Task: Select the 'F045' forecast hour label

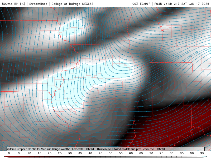Action: [158, 4]
